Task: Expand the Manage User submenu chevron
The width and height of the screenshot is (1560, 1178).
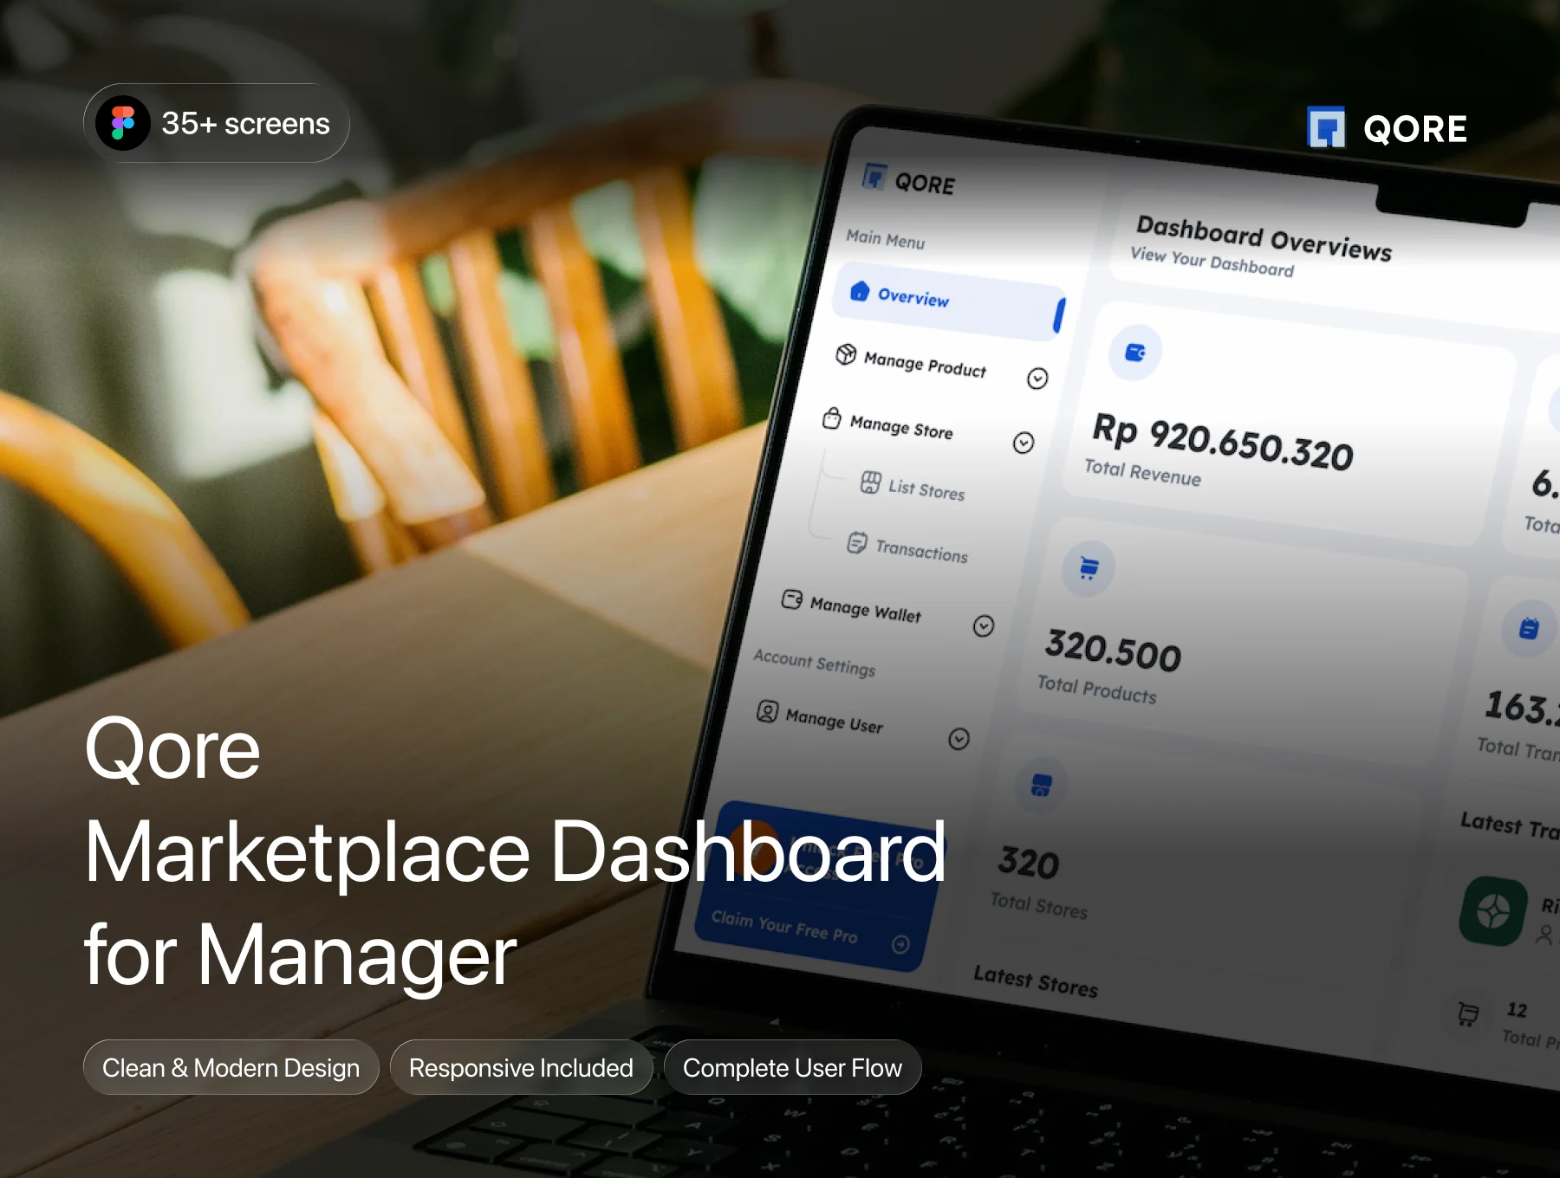Action: (x=959, y=739)
